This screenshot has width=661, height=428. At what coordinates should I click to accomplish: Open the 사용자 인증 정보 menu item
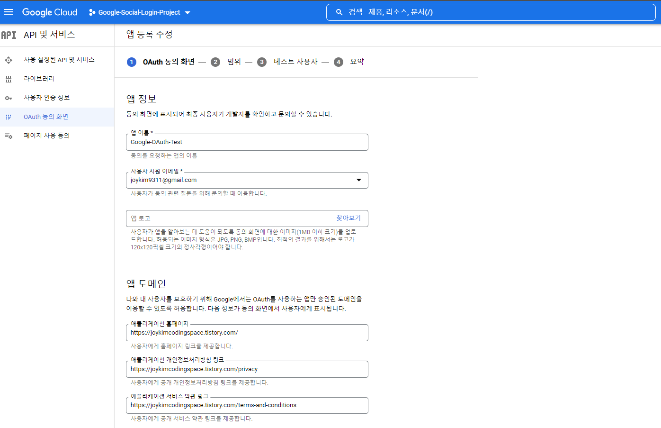tap(47, 98)
